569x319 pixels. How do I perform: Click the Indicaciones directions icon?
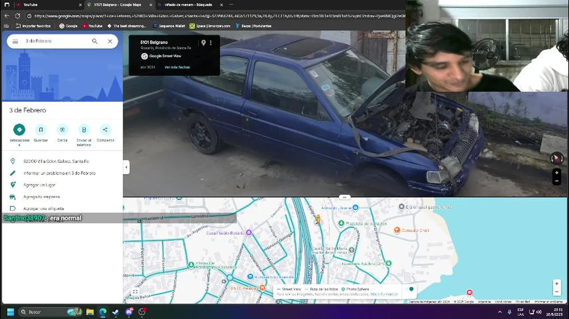(19, 130)
